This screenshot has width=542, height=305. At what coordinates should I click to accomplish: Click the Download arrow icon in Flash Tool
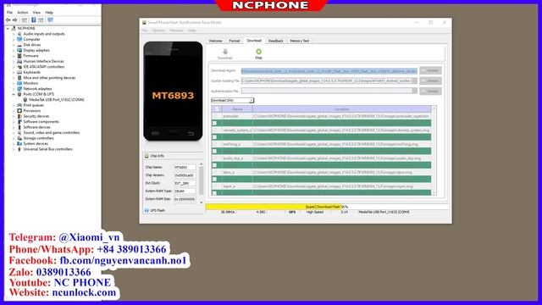coord(225,52)
